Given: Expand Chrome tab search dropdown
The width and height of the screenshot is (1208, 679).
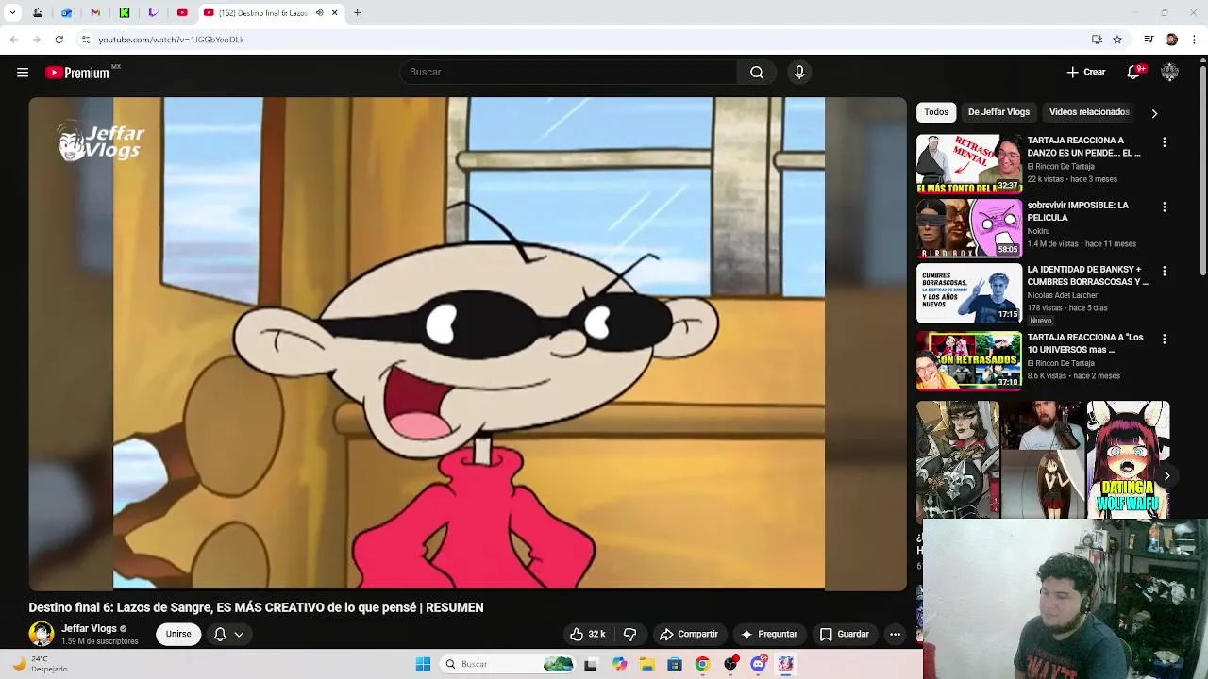Looking at the screenshot, I should [x=12, y=13].
